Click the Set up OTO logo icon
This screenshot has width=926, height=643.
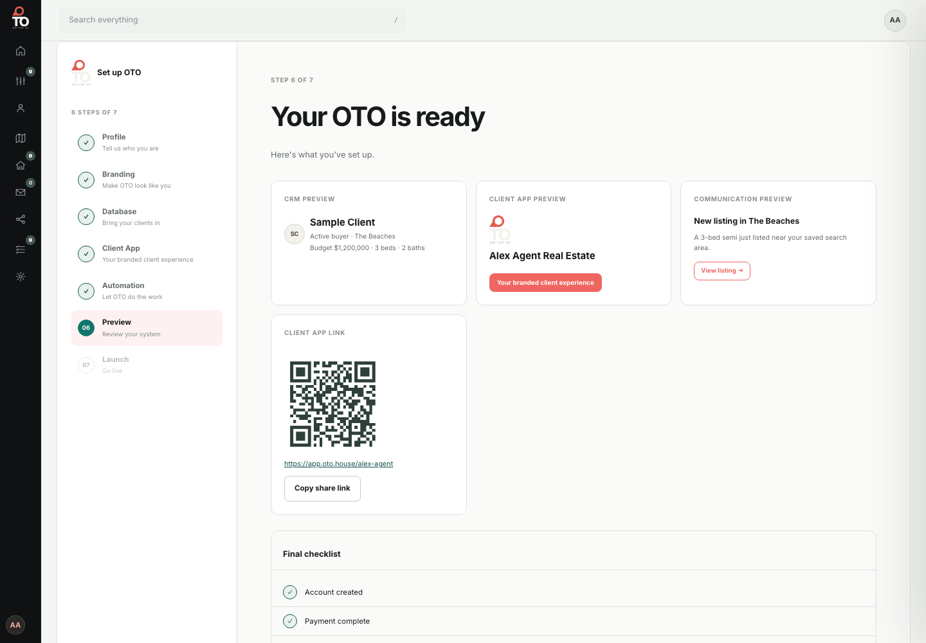click(x=81, y=73)
